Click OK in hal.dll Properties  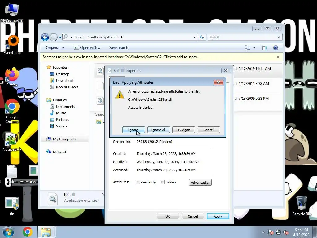[x=168, y=216]
